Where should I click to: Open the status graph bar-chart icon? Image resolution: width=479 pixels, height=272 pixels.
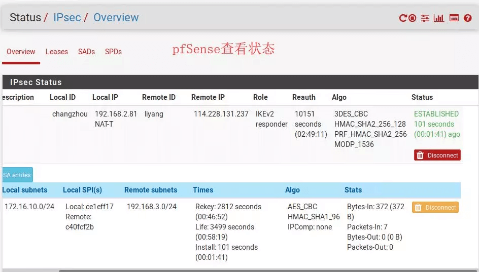pos(439,18)
